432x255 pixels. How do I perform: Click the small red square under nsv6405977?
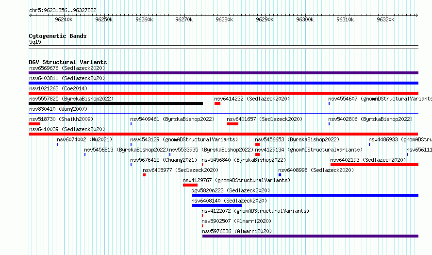(x=144, y=175)
